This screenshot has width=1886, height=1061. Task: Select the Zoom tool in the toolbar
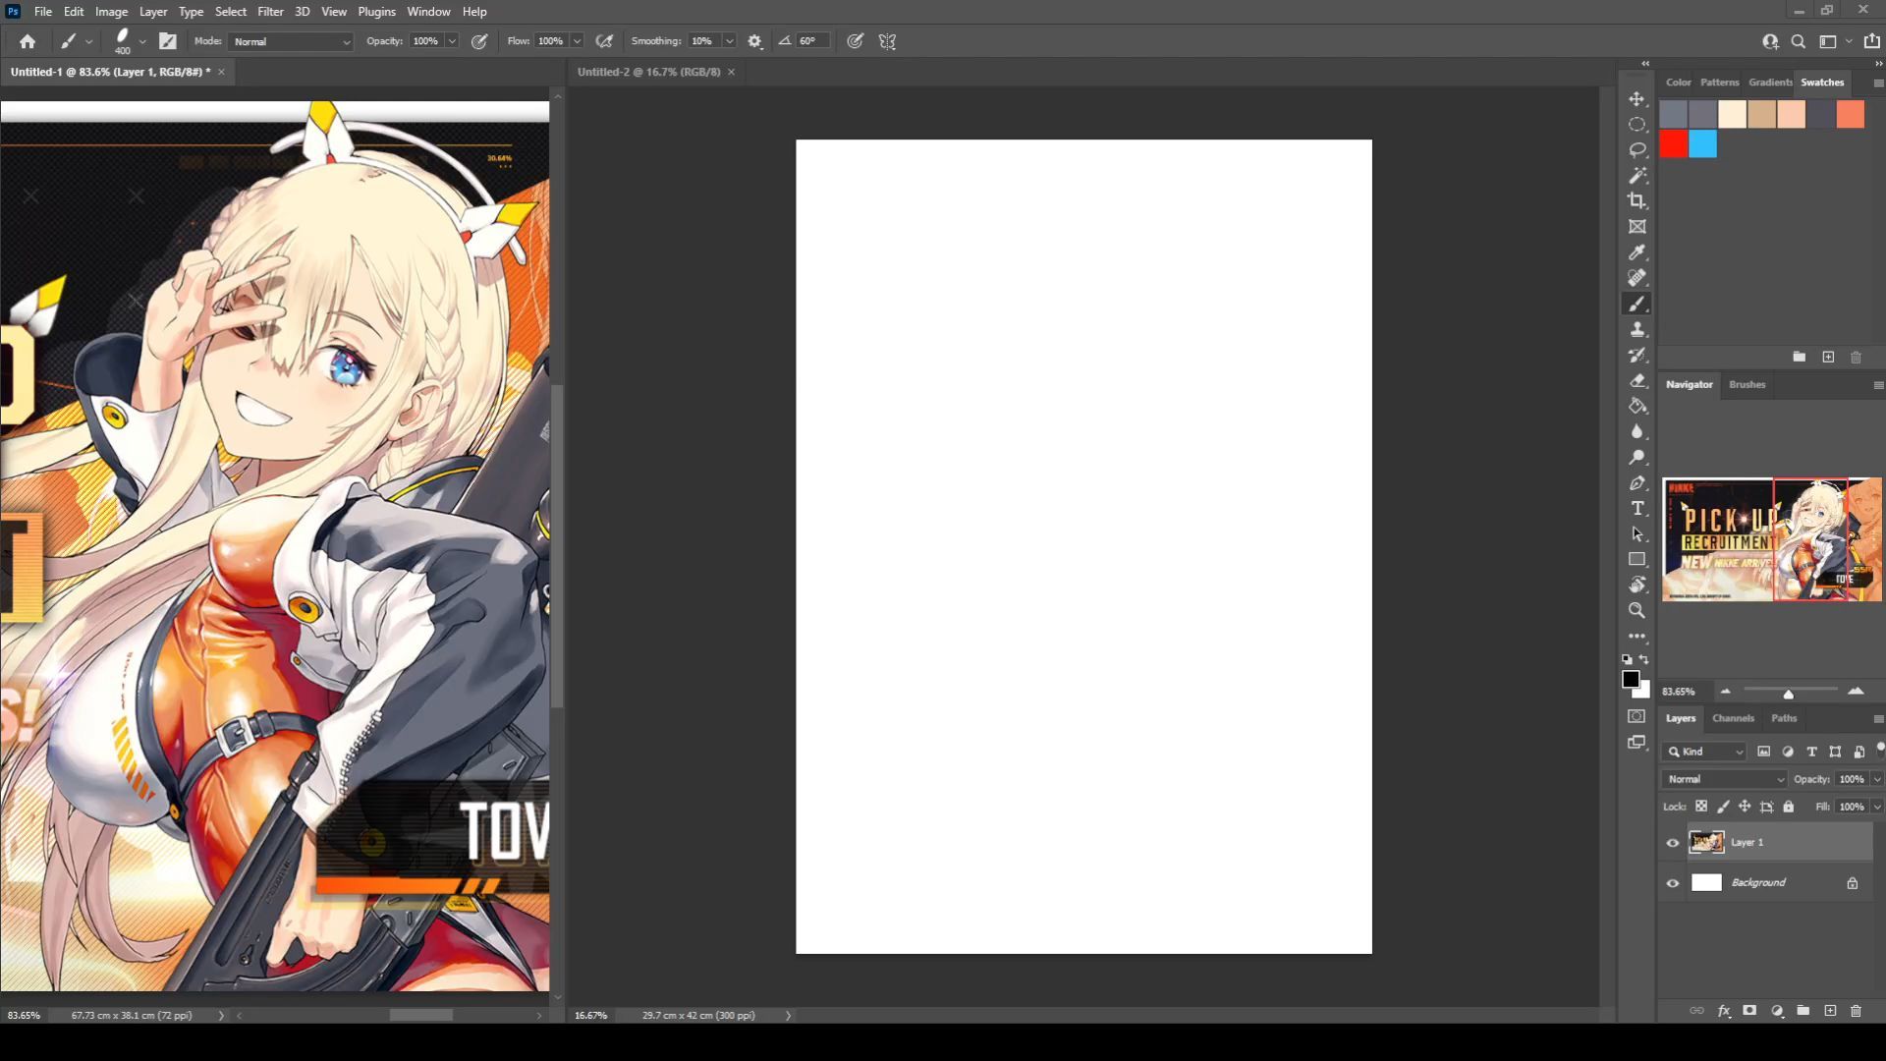(1636, 610)
